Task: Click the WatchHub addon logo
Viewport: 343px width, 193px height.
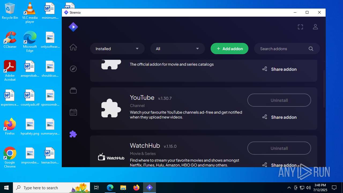Action: coord(111,157)
